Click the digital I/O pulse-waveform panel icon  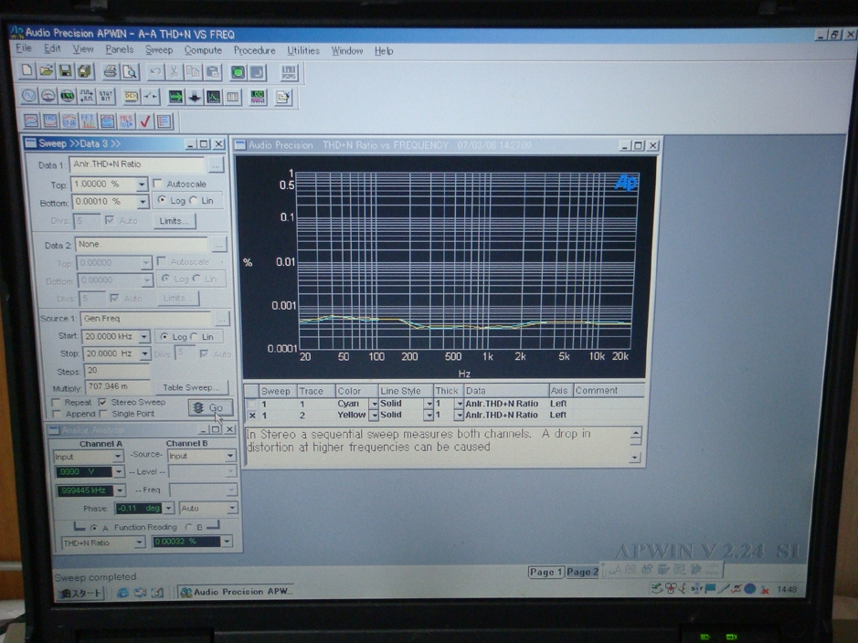tap(87, 97)
